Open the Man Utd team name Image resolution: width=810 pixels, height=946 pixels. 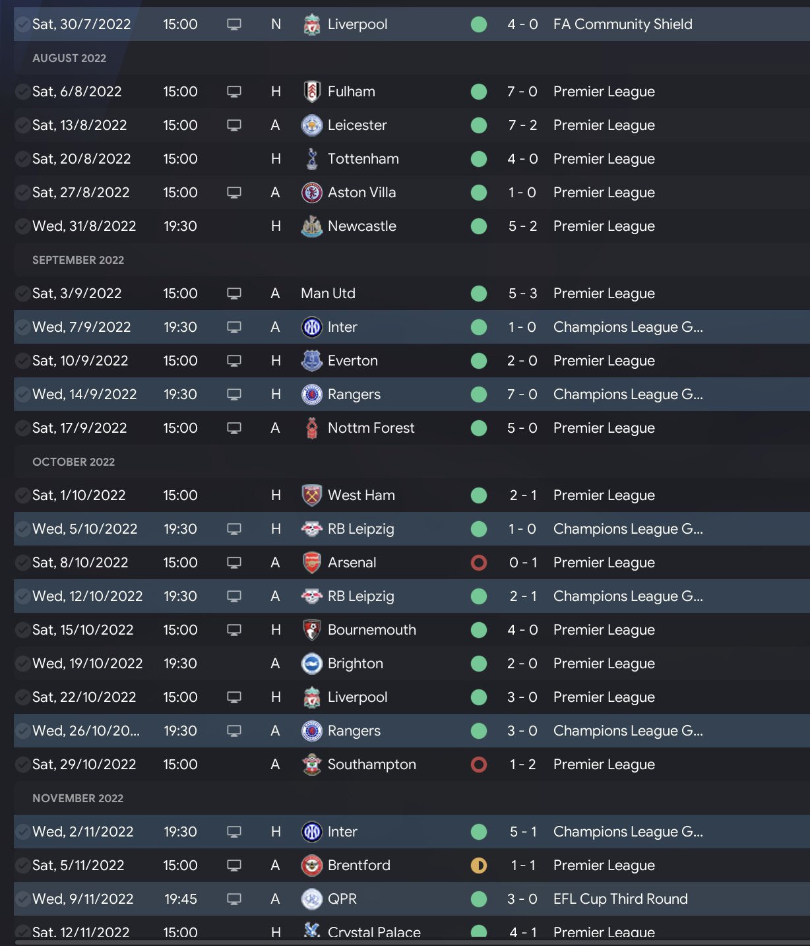(x=328, y=294)
